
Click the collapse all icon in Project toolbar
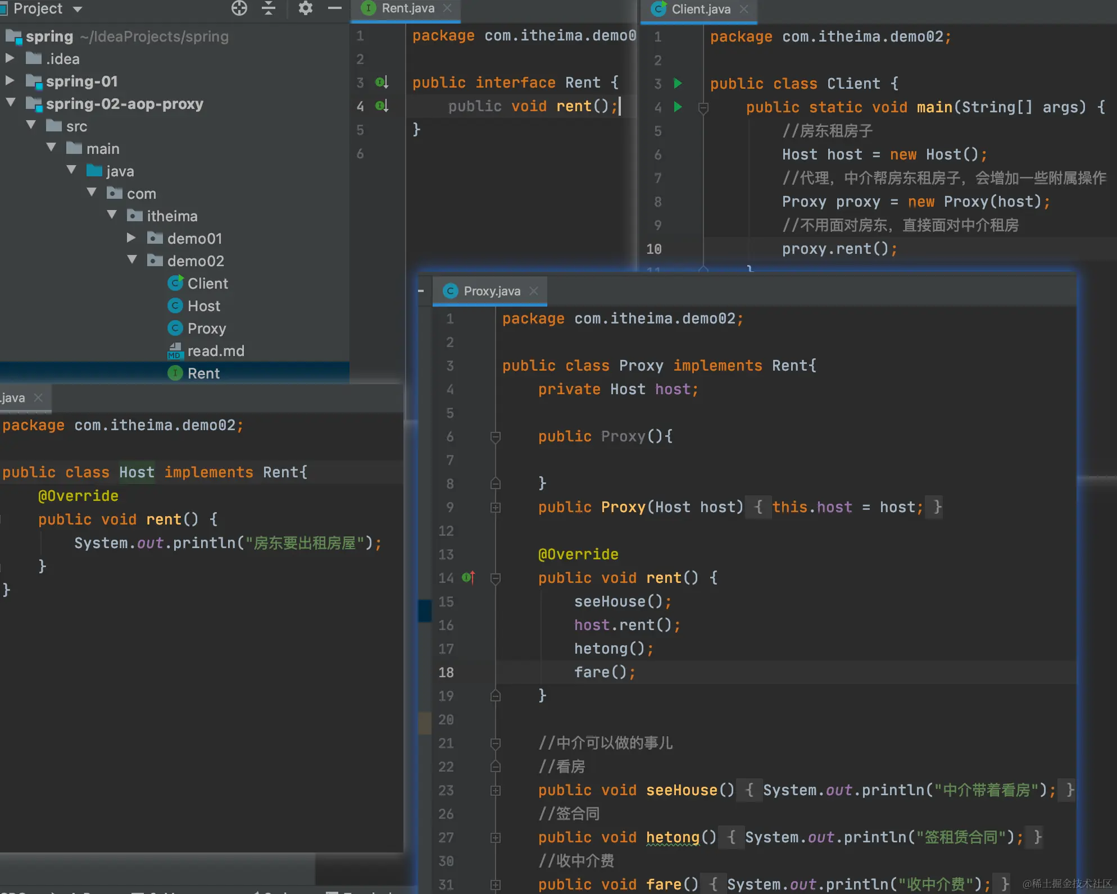tap(269, 8)
